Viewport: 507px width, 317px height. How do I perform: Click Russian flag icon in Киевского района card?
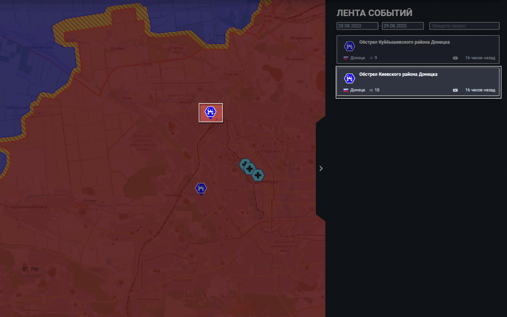(346, 90)
